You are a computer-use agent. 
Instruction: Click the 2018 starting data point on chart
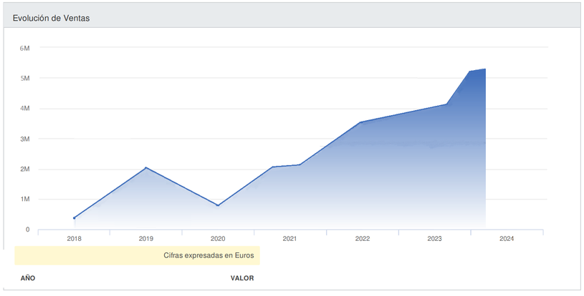74,218
